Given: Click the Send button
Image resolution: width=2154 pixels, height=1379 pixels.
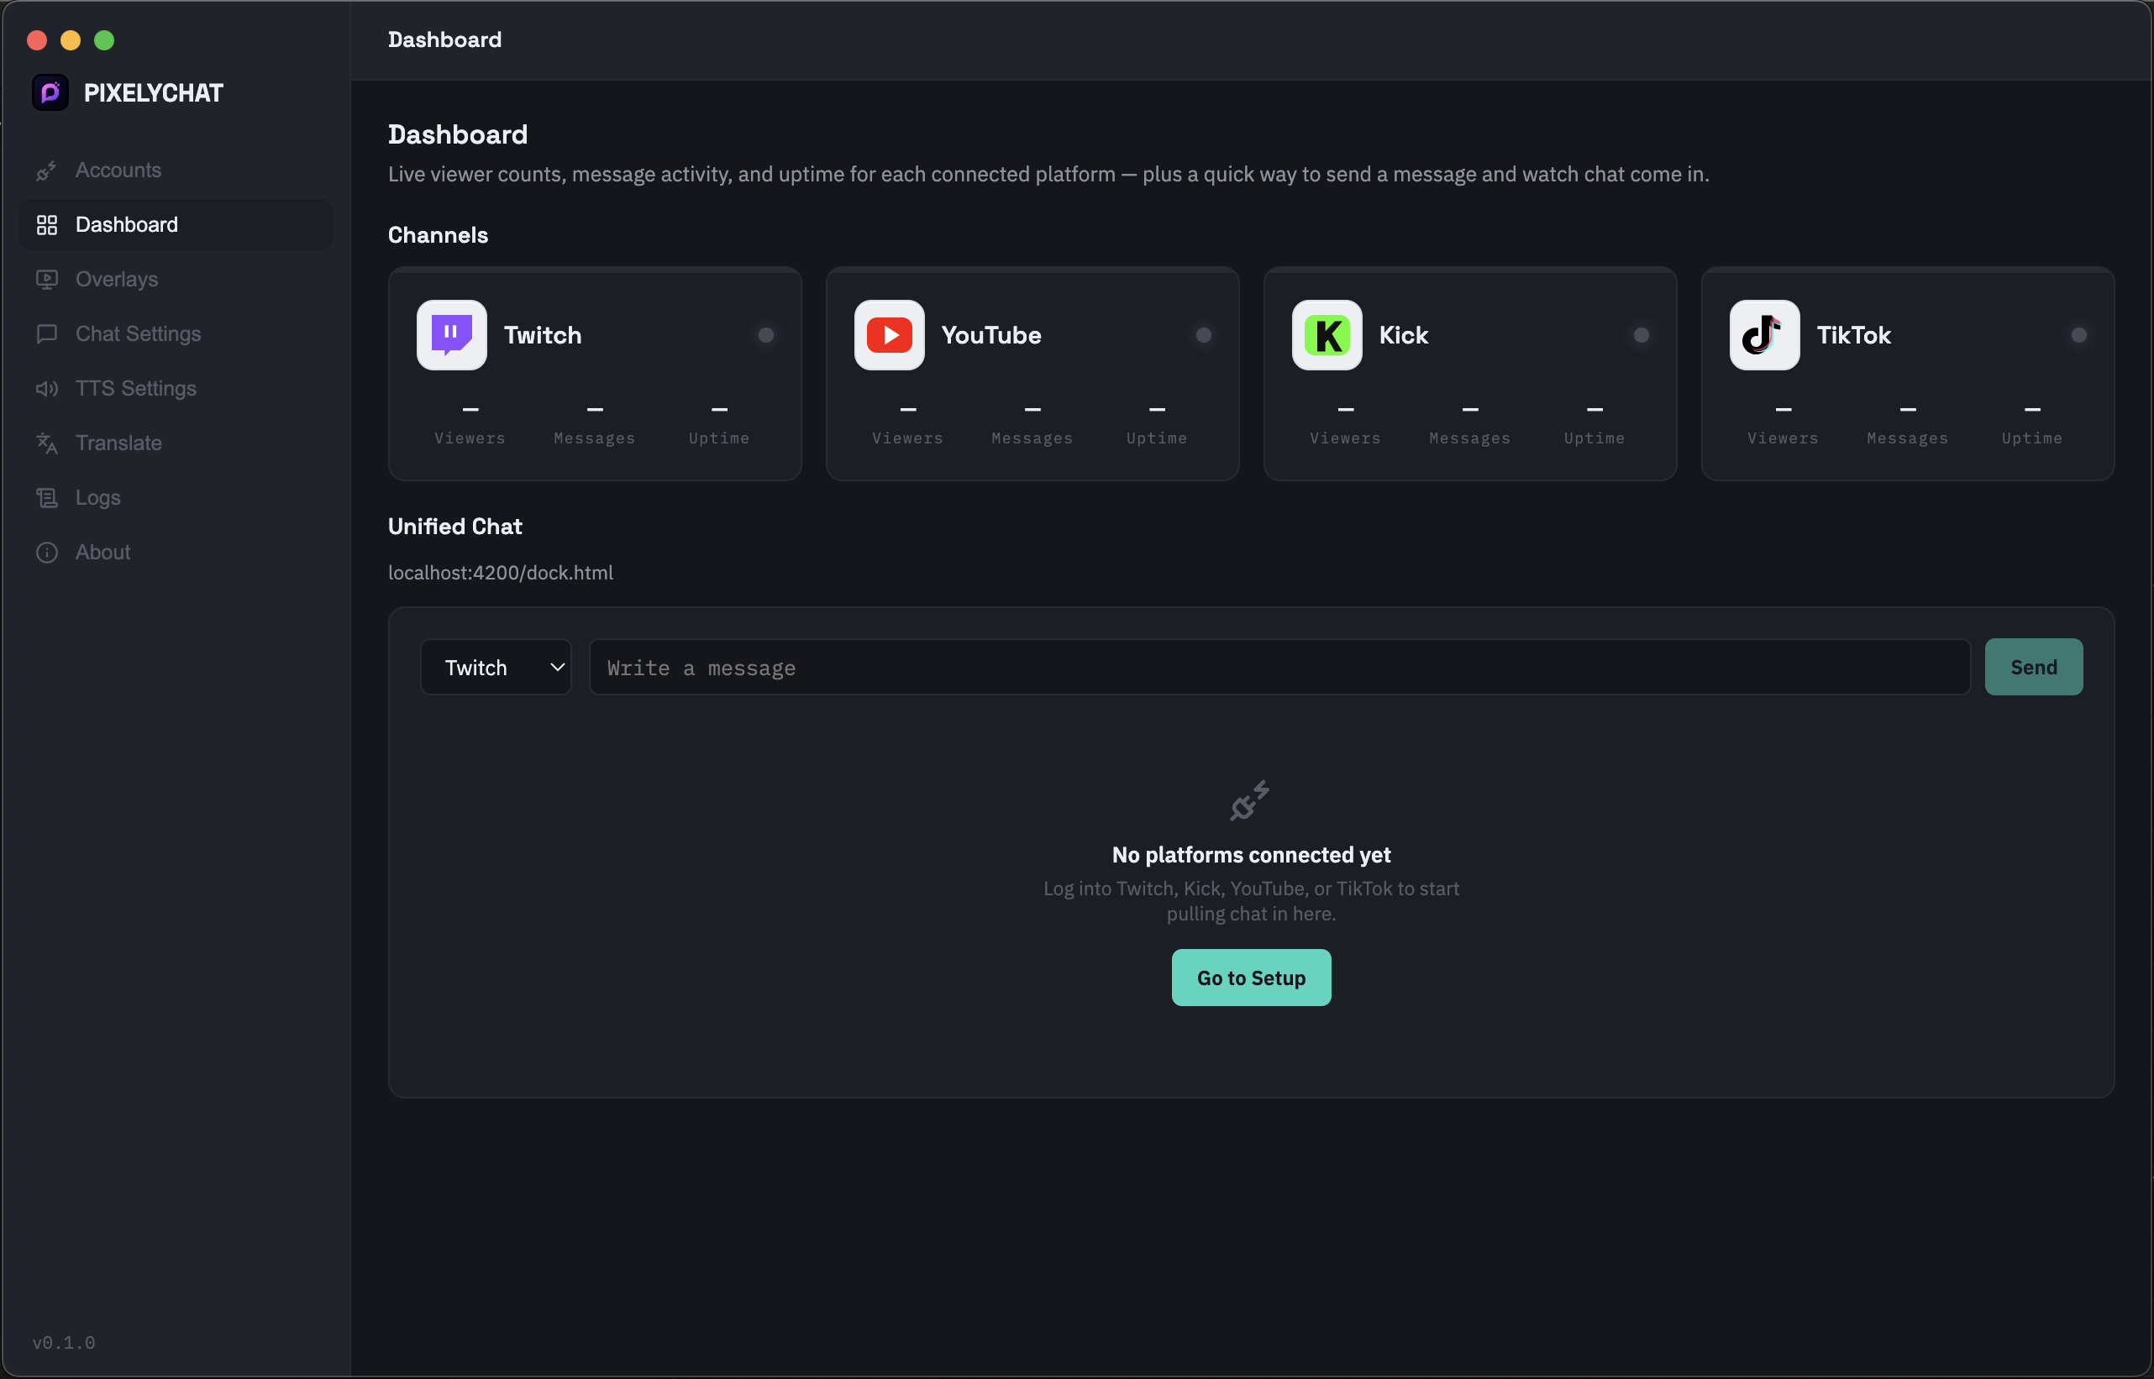Looking at the screenshot, I should [x=2034, y=667].
